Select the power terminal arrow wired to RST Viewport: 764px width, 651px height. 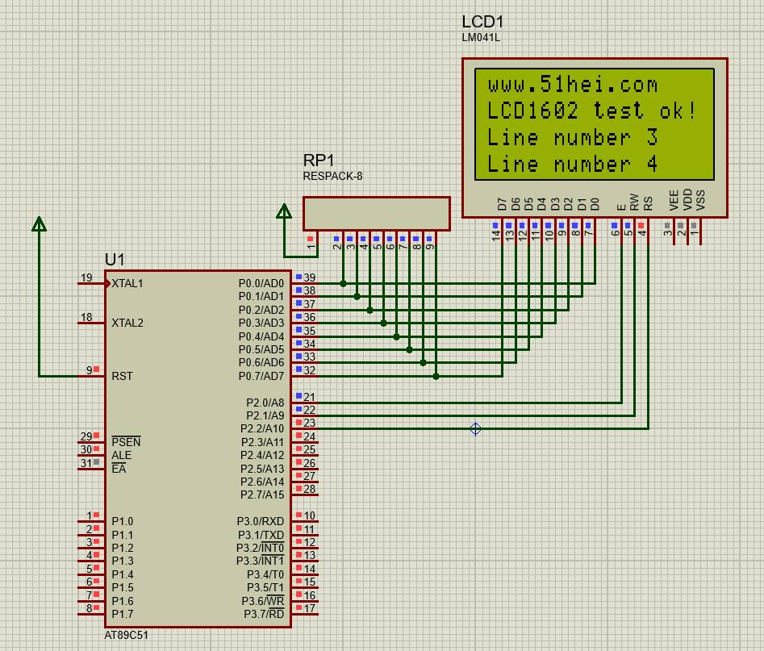point(39,224)
